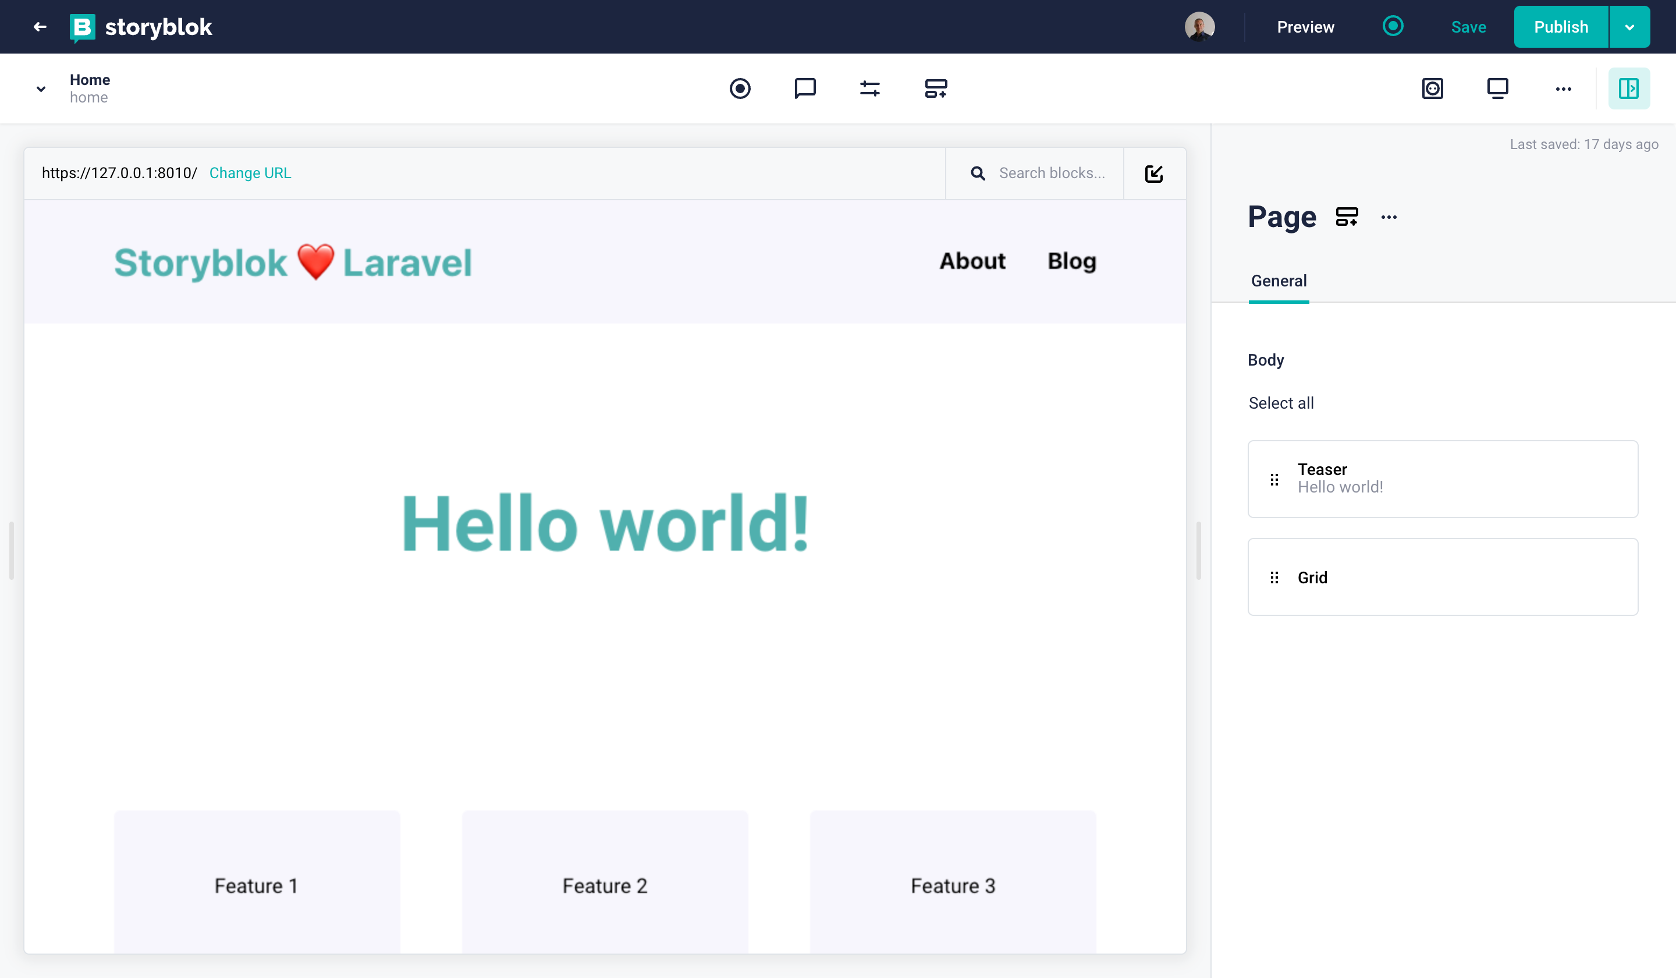Click the Storyblok Laravel site title

pos(293,262)
